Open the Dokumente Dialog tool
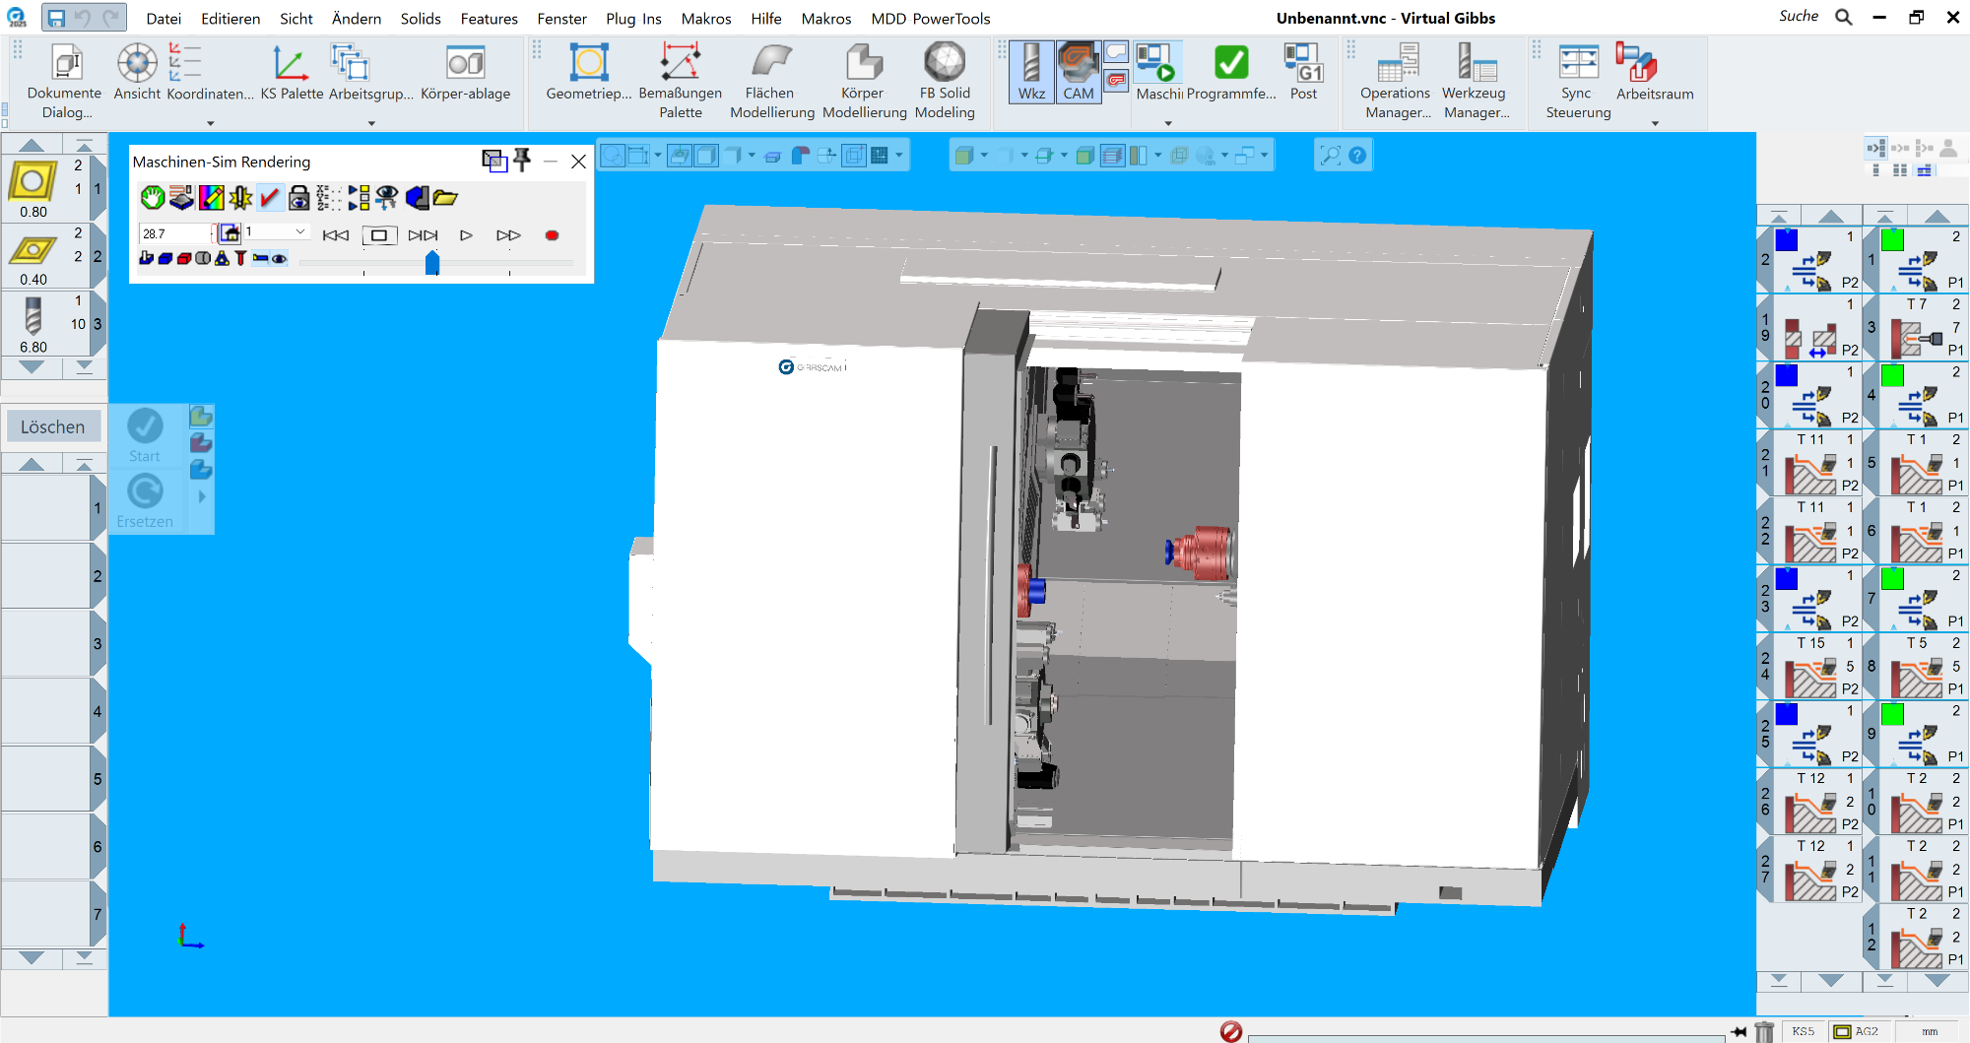Viewport: 1970px width, 1043px height. click(65, 82)
